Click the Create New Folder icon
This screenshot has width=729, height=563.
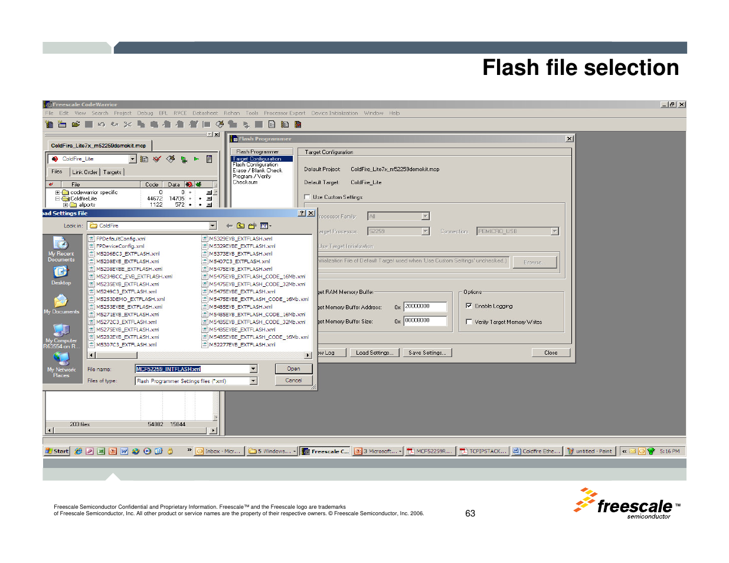(x=252, y=225)
